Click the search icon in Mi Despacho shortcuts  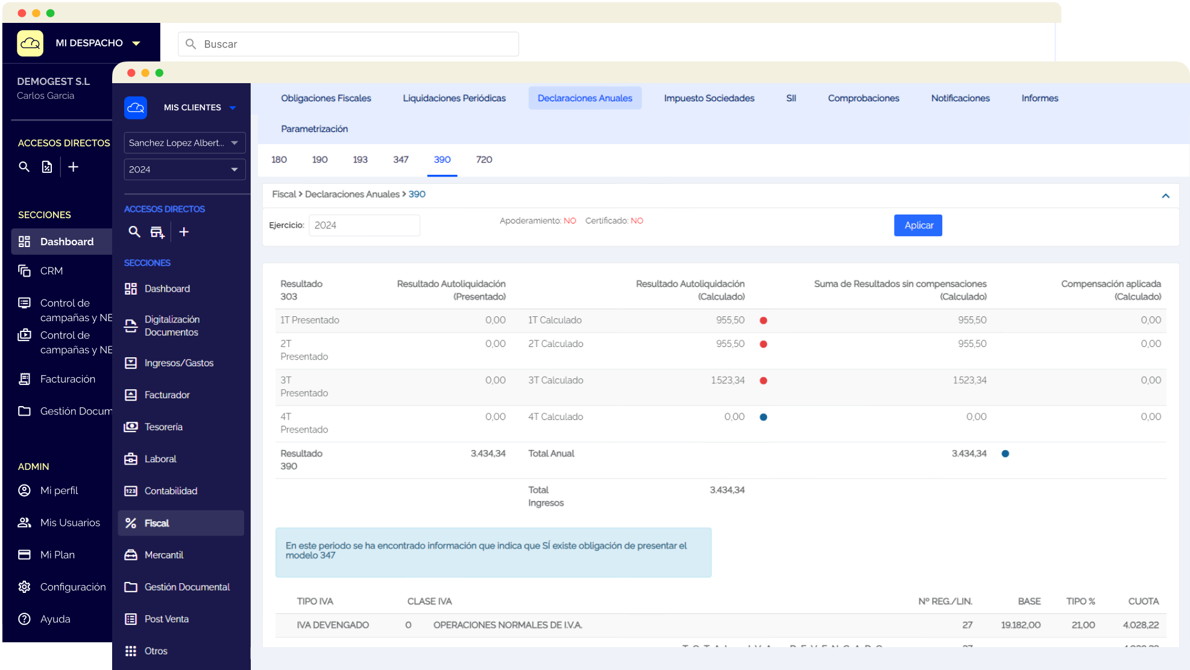point(24,167)
